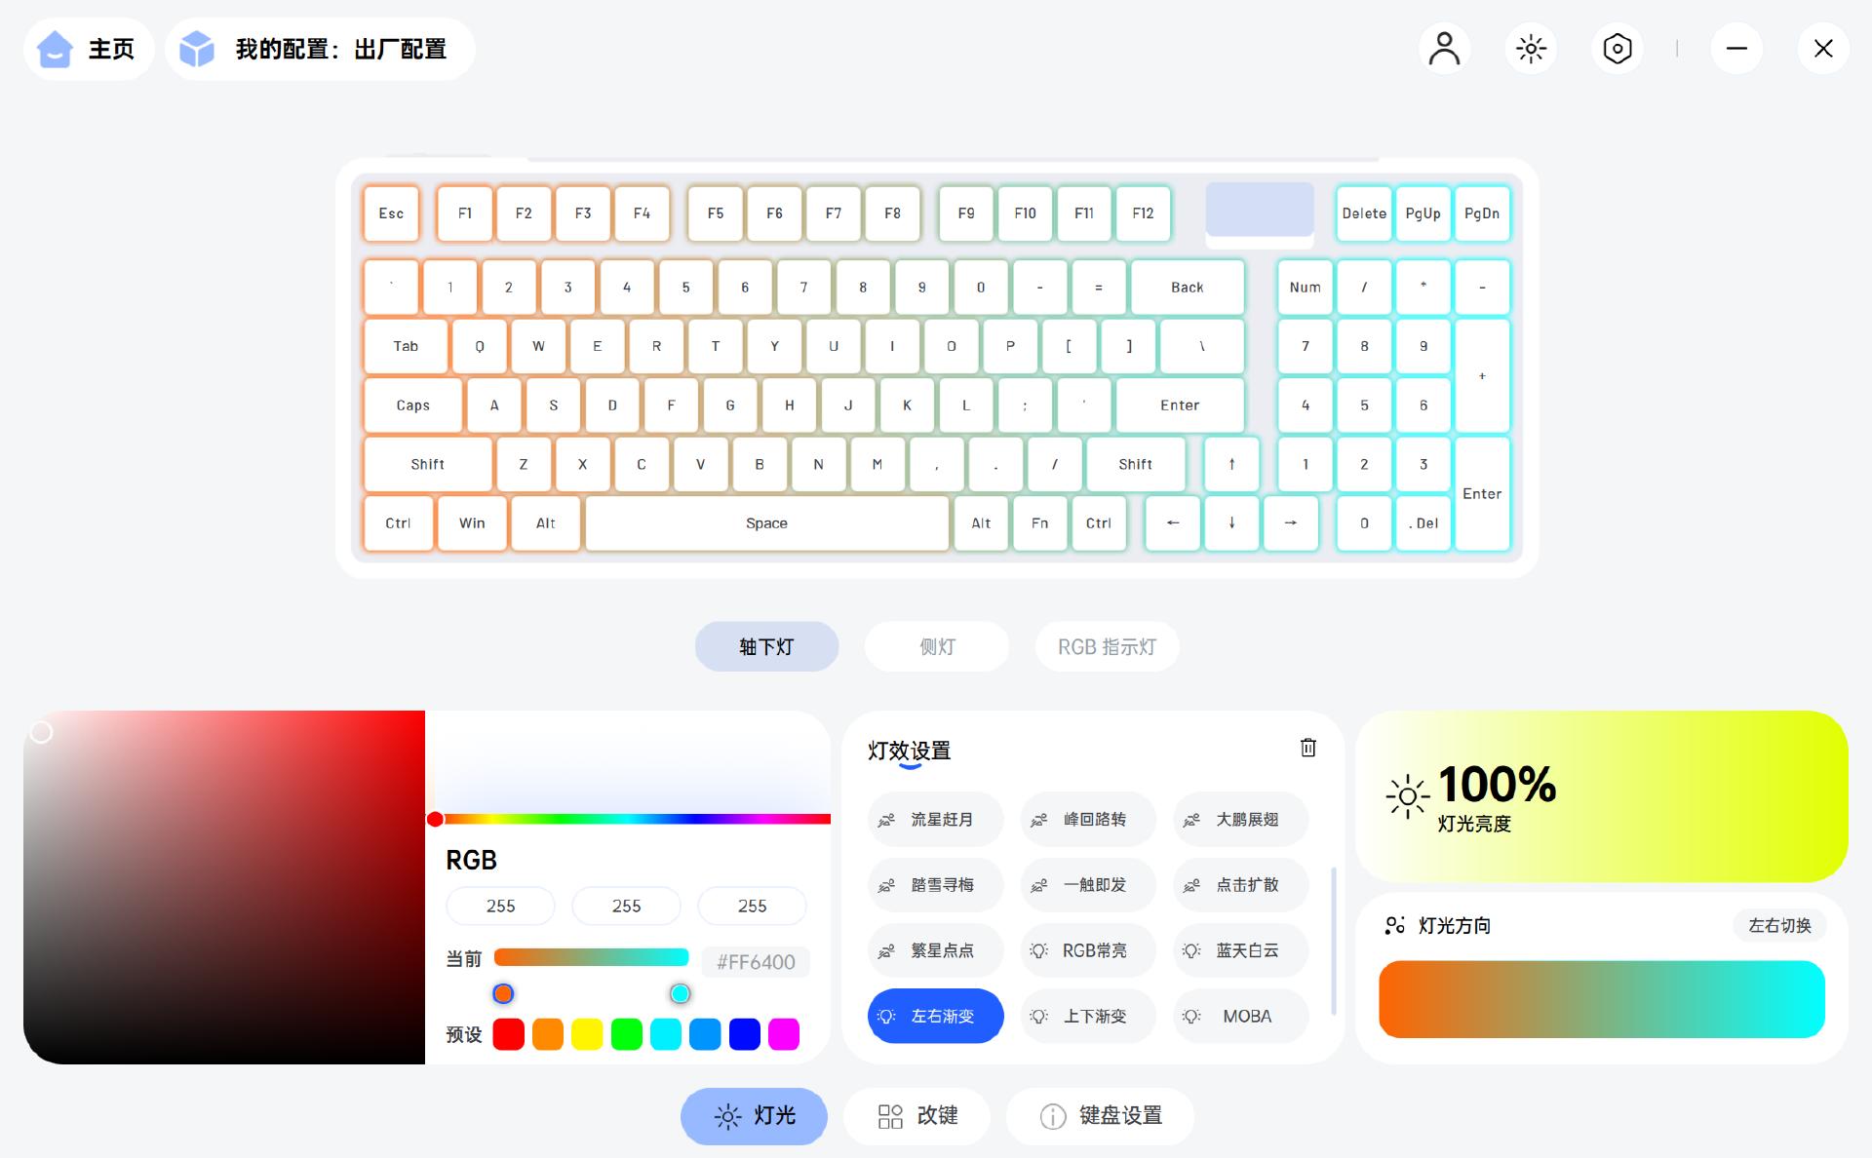Click the #FF6400 hex color field

[x=756, y=962]
